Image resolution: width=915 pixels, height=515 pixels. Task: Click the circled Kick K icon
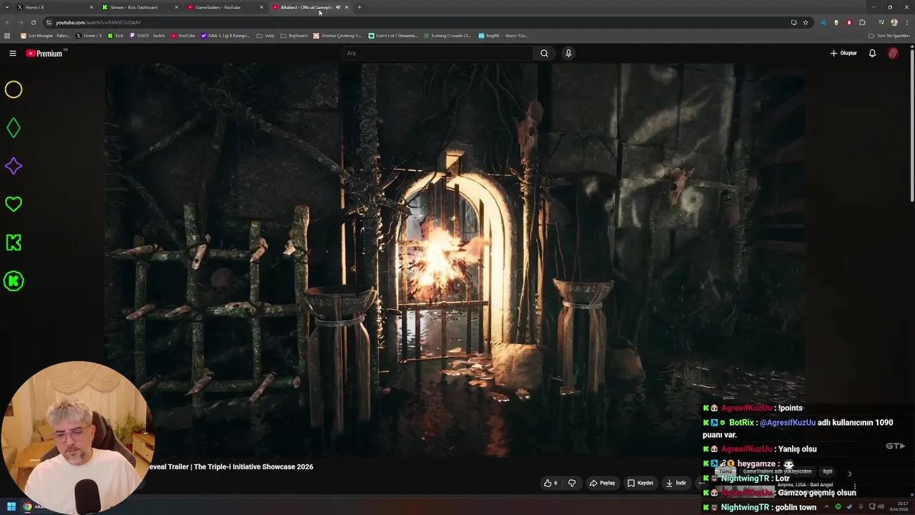tap(14, 281)
